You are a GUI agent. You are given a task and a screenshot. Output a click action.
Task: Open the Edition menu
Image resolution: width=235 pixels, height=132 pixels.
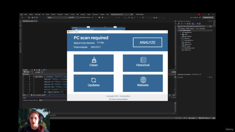(31, 15)
